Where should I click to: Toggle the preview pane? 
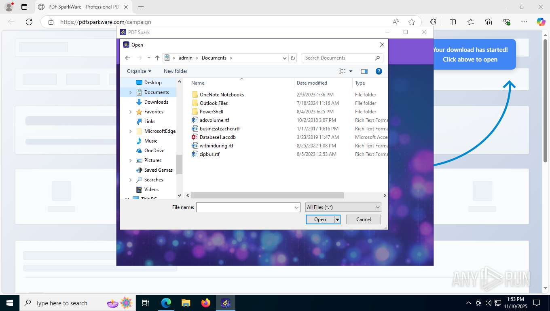pyautogui.click(x=364, y=71)
